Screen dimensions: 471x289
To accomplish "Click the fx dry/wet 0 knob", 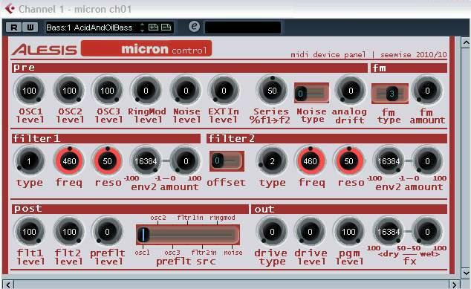I will click(x=427, y=232).
